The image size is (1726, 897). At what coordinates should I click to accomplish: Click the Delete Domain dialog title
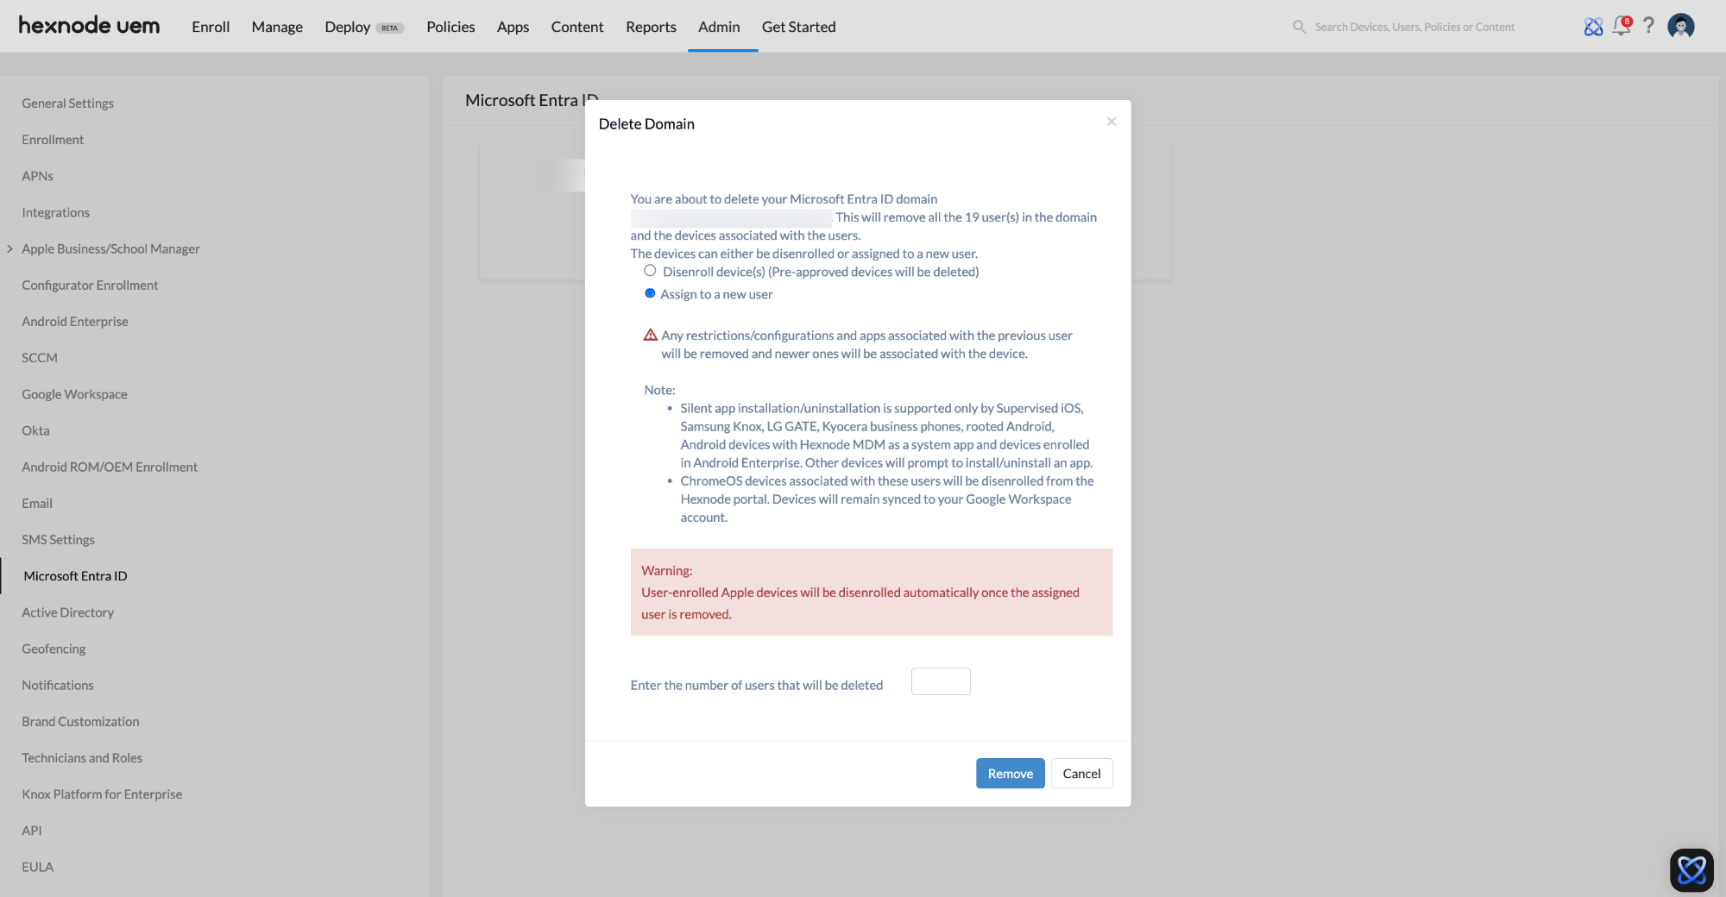646,123
